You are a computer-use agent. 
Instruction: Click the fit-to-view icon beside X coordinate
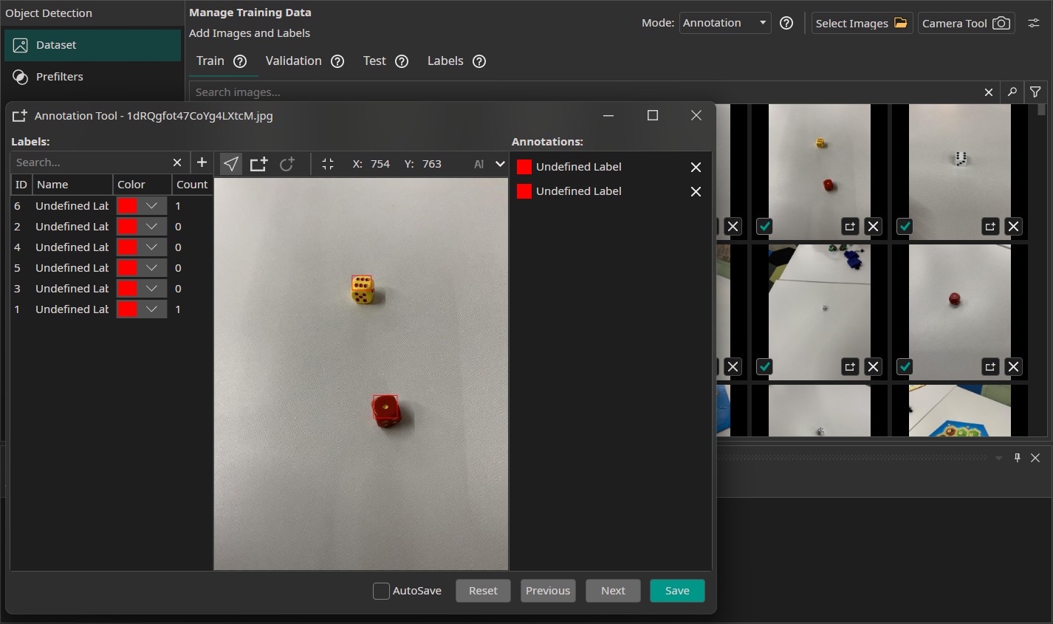pos(328,164)
